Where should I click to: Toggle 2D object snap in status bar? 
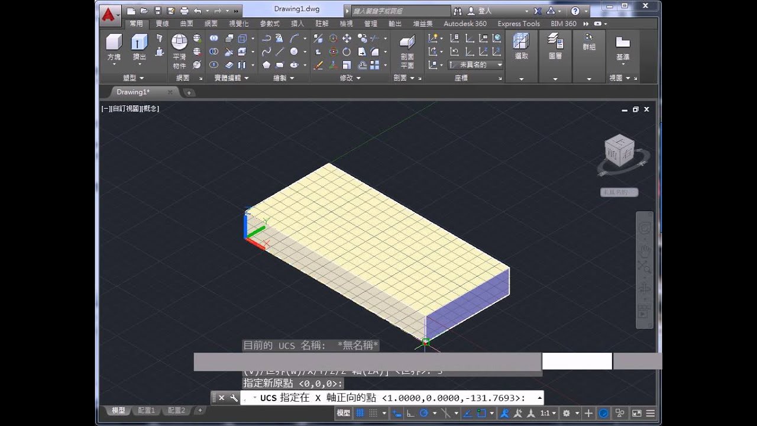[x=482, y=413]
